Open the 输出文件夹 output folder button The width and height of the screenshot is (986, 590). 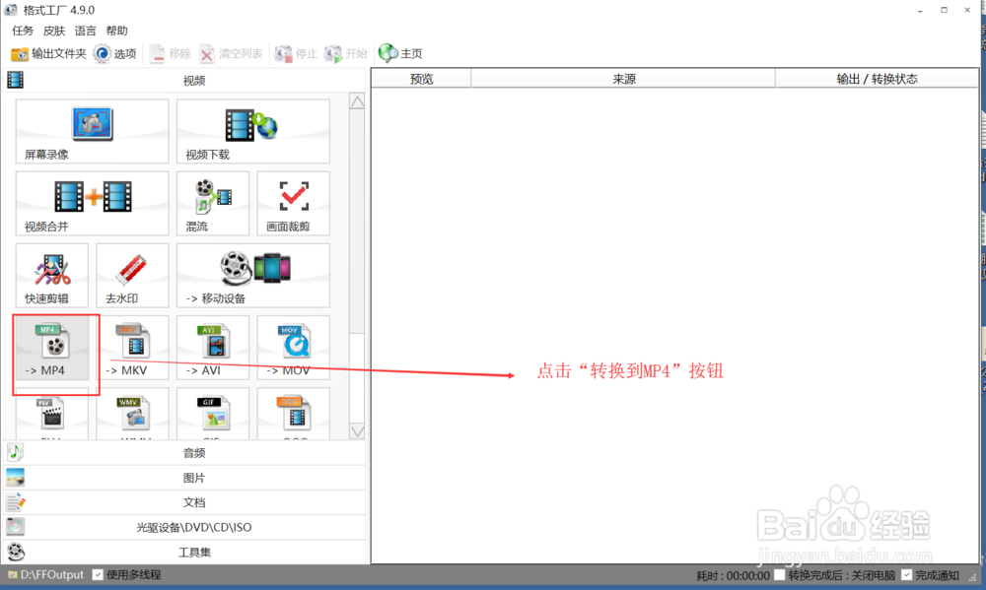48,54
